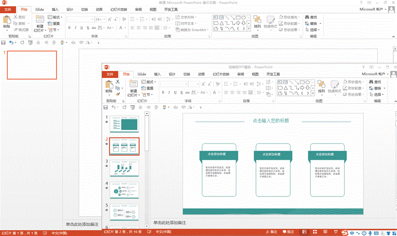The height and width of the screenshot is (236, 397).
Task: Click 查找 find icon in the front window
Action: coord(374,82)
